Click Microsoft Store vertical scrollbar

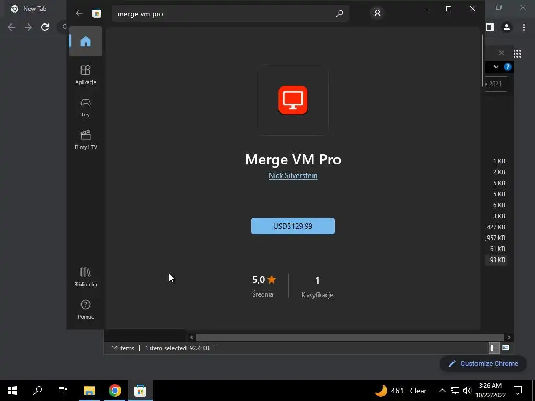[x=482, y=61]
